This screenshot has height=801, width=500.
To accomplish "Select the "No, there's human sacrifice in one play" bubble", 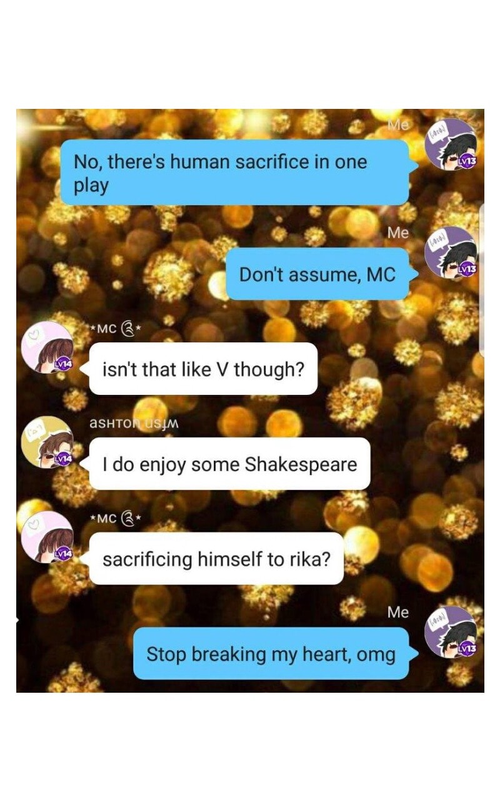I will tap(236, 173).
